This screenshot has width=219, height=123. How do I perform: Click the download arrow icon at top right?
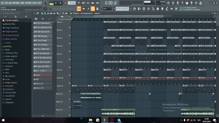click(201, 3)
